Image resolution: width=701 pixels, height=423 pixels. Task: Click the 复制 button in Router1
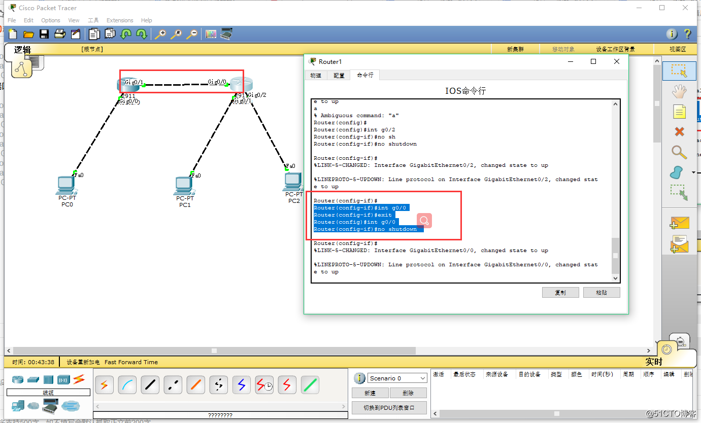click(x=560, y=292)
